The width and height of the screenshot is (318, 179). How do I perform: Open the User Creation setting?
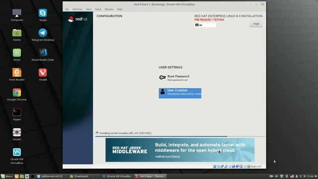click(180, 93)
